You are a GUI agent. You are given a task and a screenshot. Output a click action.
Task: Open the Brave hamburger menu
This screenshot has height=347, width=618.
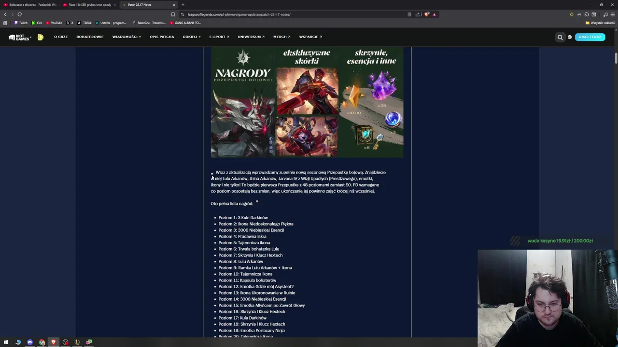pos(613,14)
